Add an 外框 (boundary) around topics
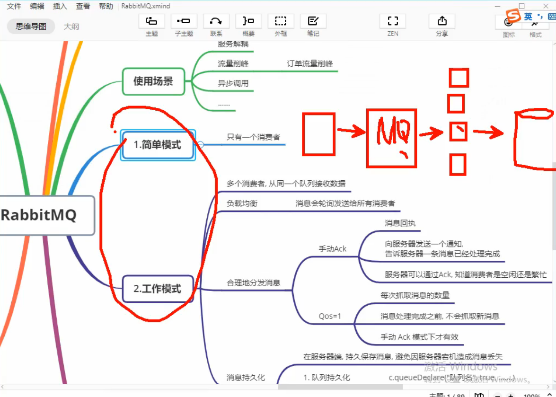The image size is (556, 397). [281, 25]
